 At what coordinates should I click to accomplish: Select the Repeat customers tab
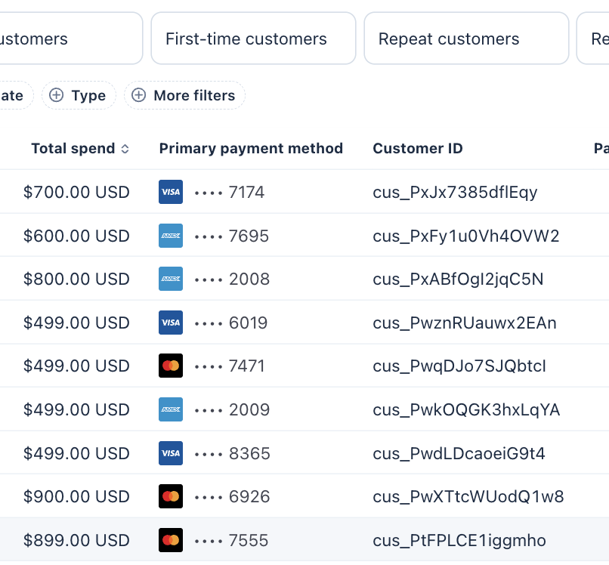click(x=466, y=39)
